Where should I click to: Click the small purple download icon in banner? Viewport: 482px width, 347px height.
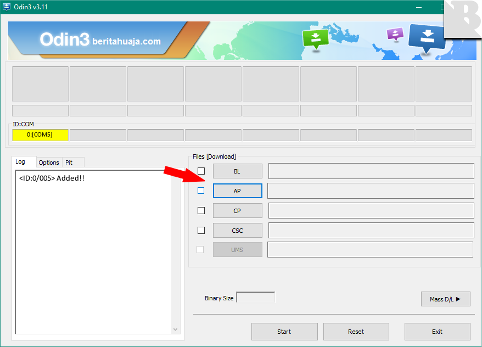[395, 34]
